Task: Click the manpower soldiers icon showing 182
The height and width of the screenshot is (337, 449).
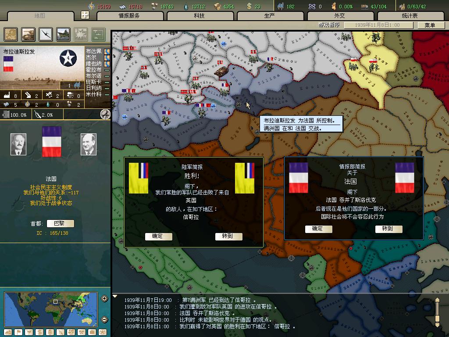Action: point(281,6)
